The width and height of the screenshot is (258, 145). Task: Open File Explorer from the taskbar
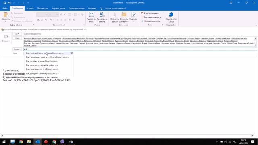click(x=29, y=141)
